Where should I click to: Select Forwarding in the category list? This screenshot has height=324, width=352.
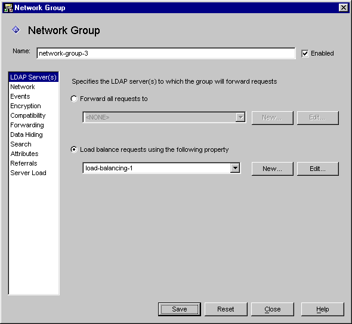pyautogui.click(x=33, y=125)
